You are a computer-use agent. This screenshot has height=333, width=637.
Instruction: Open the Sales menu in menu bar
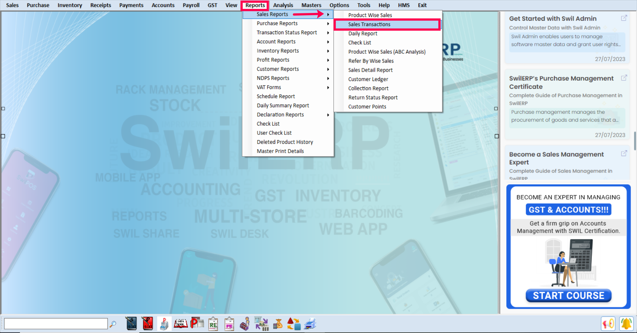click(x=12, y=5)
